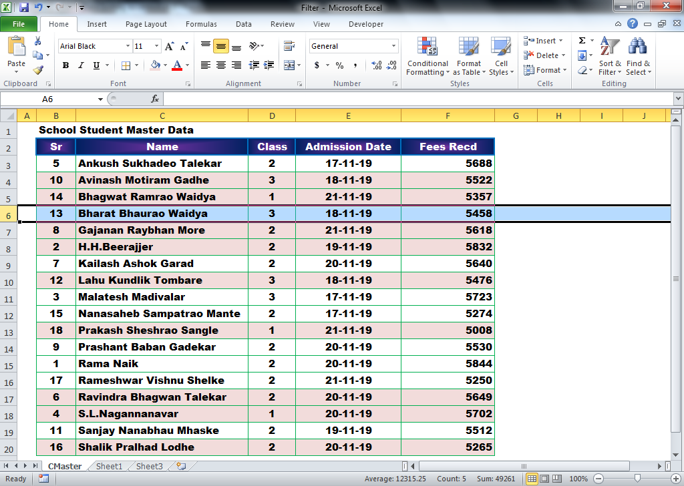The width and height of the screenshot is (684, 486).
Task: Toggle italic formatting
Action: click(x=80, y=66)
